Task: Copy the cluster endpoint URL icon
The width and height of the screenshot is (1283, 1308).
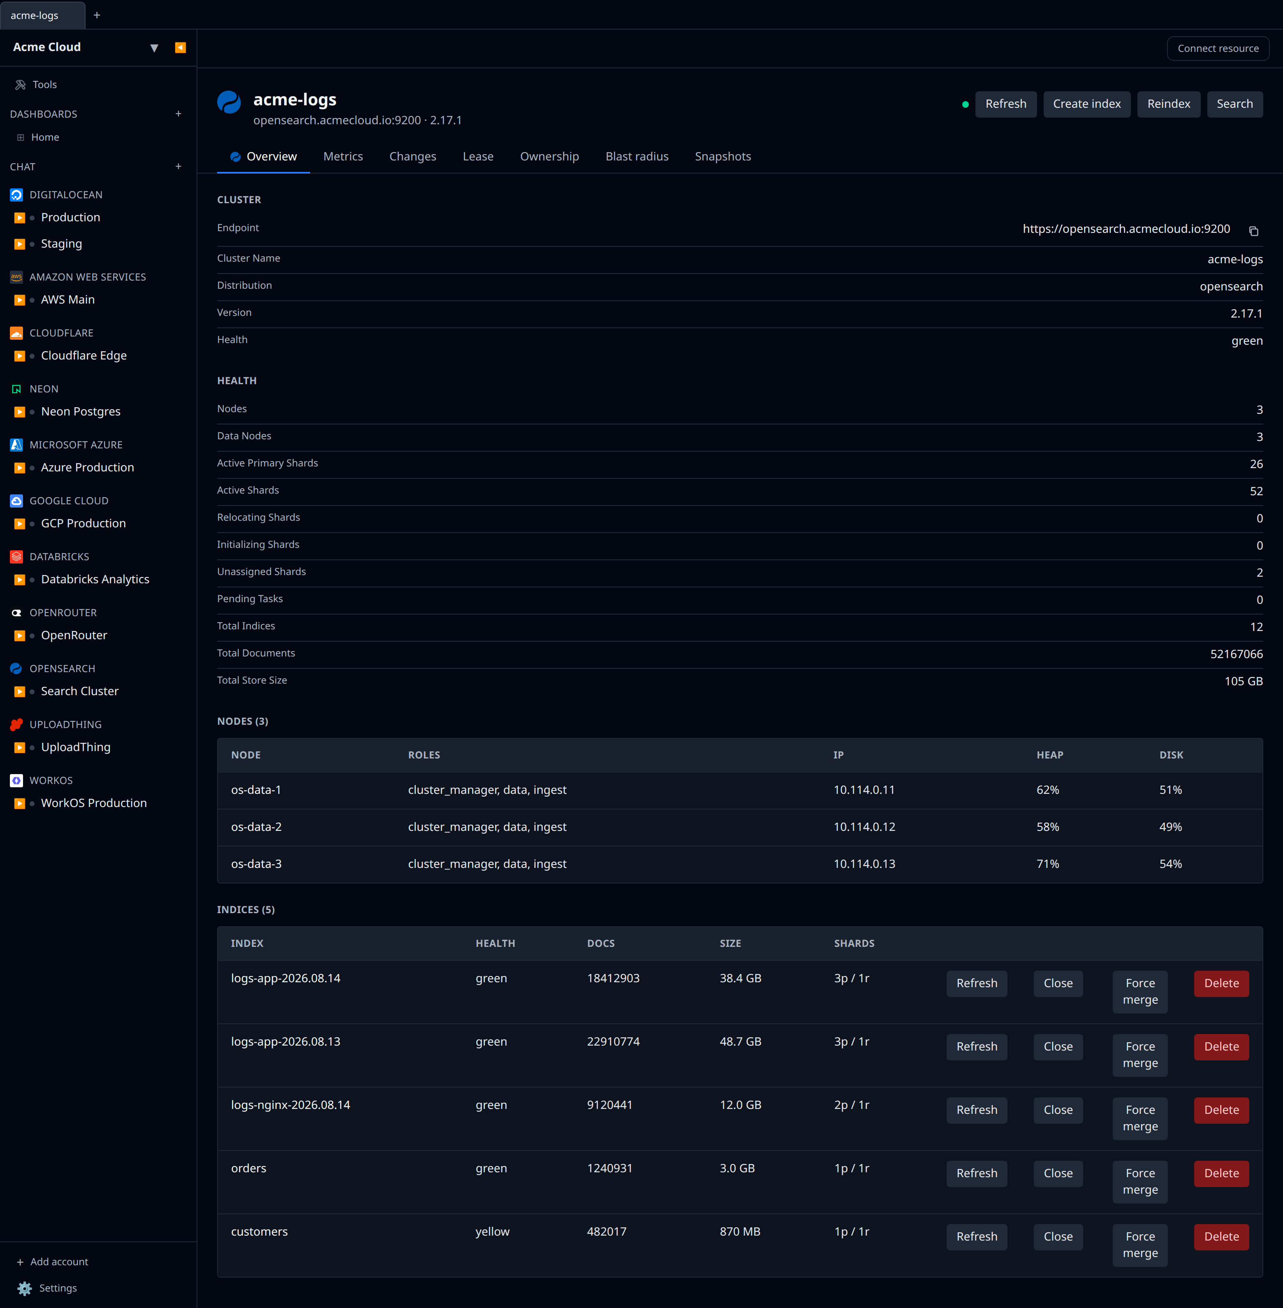Action: 1253,231
